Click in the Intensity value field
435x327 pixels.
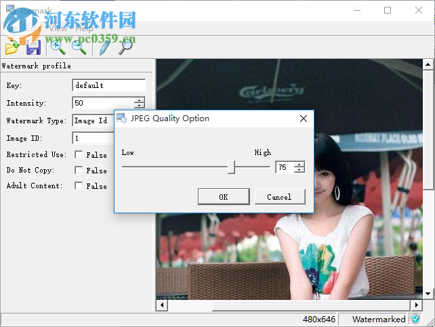coord(103,103)
